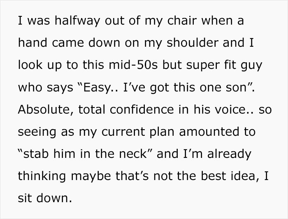Screen dimensions: 288x219
Task: Click the word "current"
Action: point(123,132)
